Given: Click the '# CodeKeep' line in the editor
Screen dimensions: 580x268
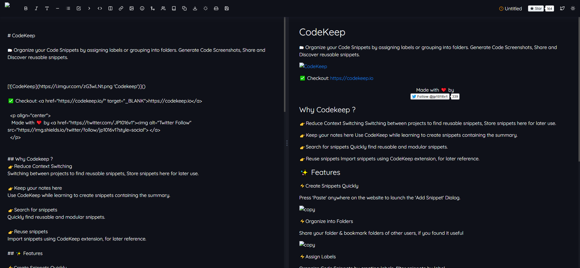Looking at the screenshot, I should [x=21, y=35].
